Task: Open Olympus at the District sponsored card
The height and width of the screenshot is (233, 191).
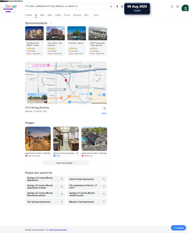Action: (34, 41)
